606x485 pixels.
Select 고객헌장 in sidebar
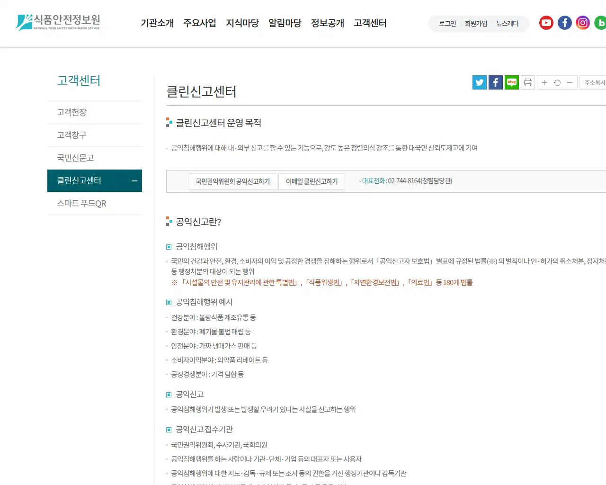(x=95, y=112)
